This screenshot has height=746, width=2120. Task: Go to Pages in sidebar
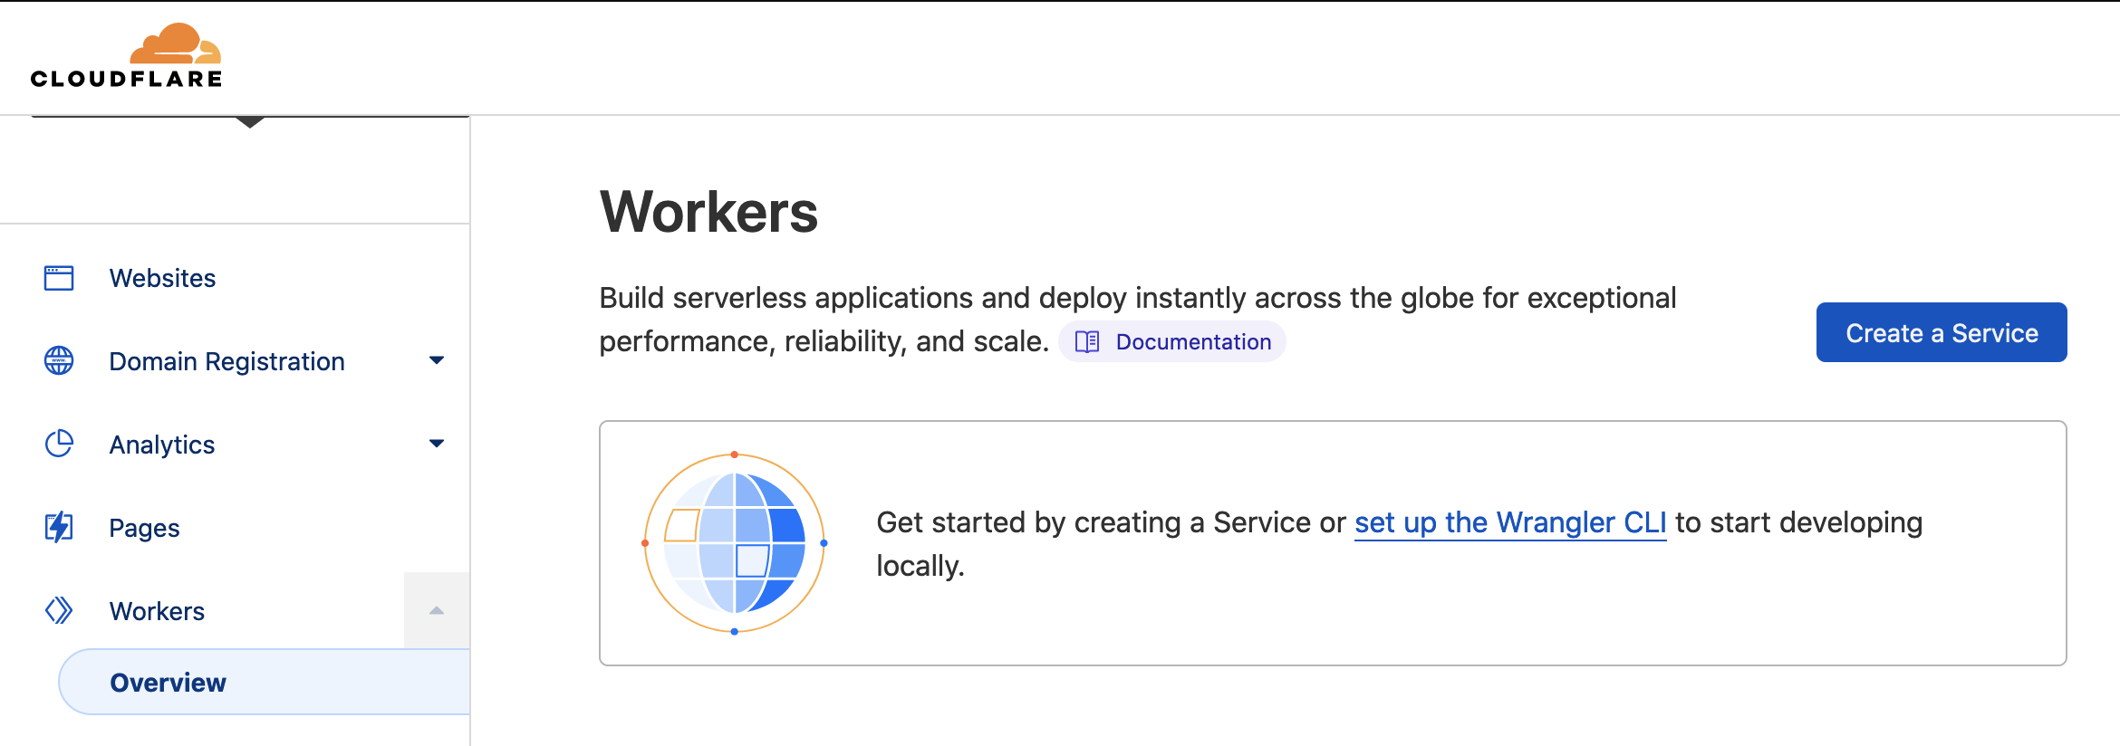click(x=144, y=528)
